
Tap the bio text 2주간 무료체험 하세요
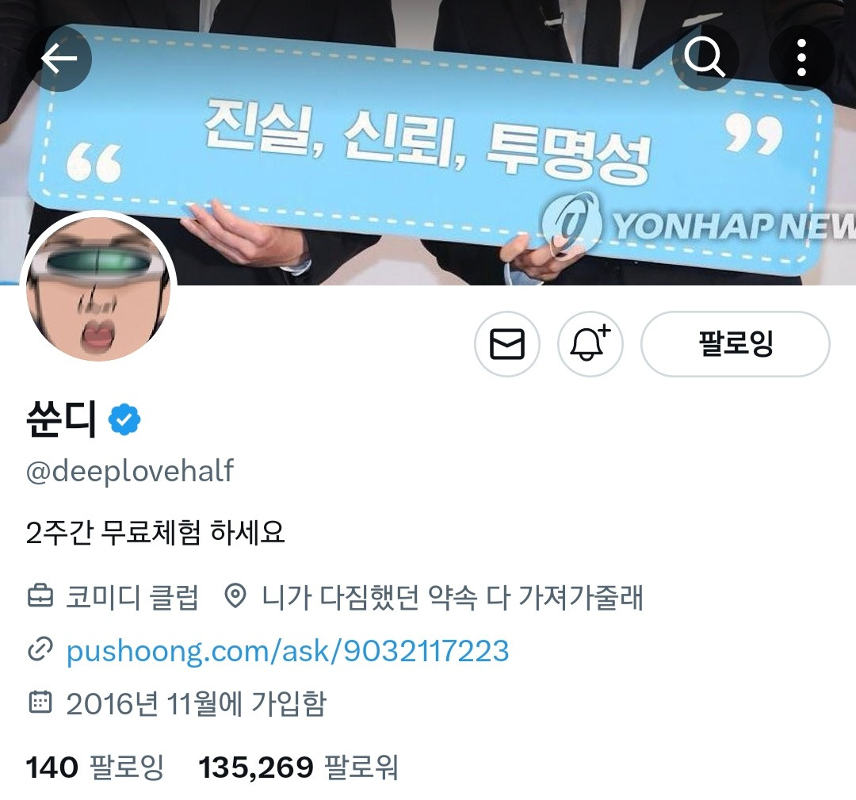155,533
